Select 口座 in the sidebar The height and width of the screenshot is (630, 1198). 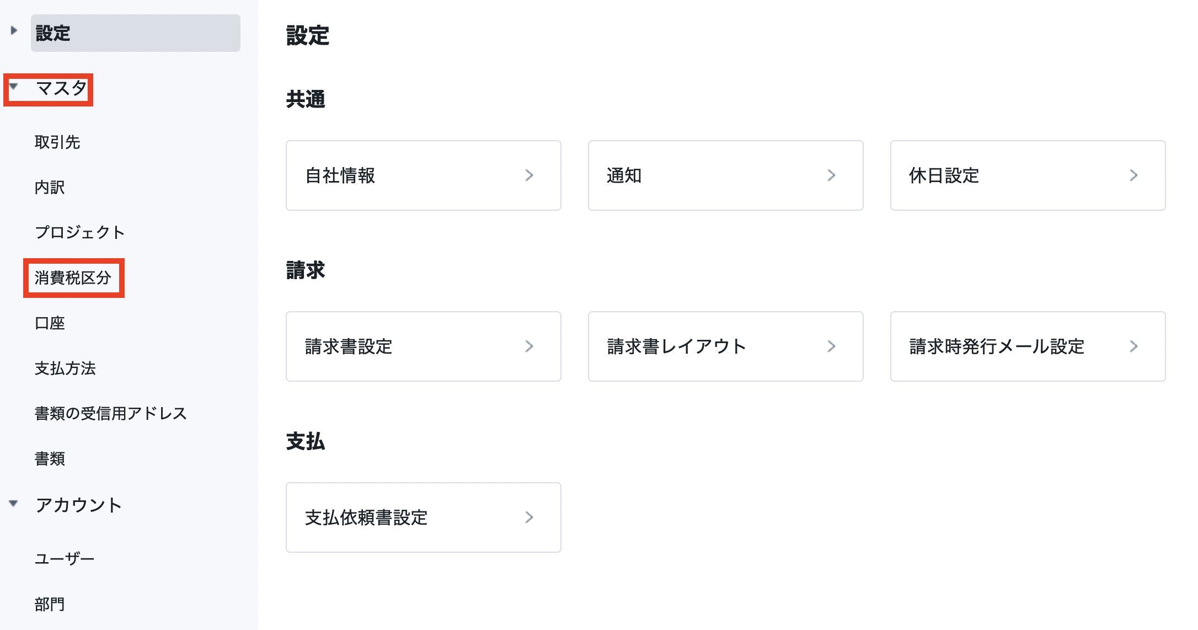point(50,323)
